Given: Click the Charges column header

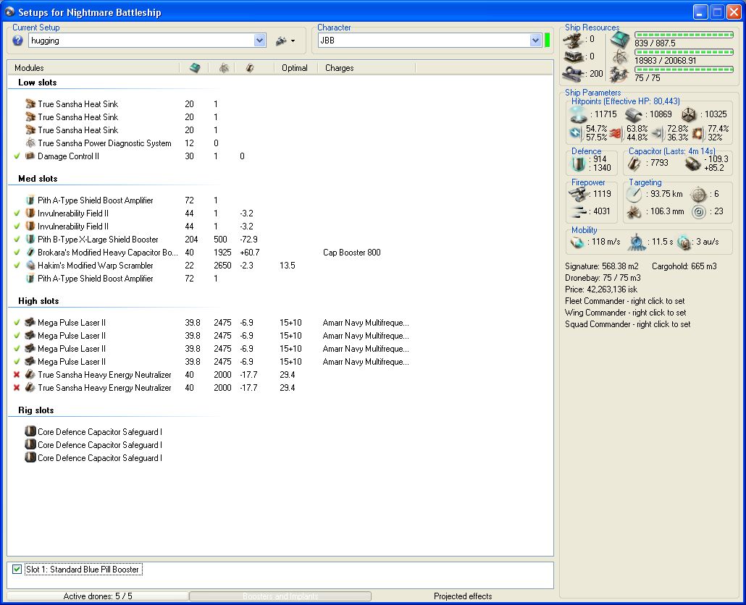Looking at the screenshot, I should point(339,68).
